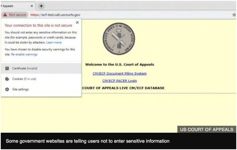Click the Not secure warning chip
This screenshot has width=237, height=150.
tap(15, 15)
